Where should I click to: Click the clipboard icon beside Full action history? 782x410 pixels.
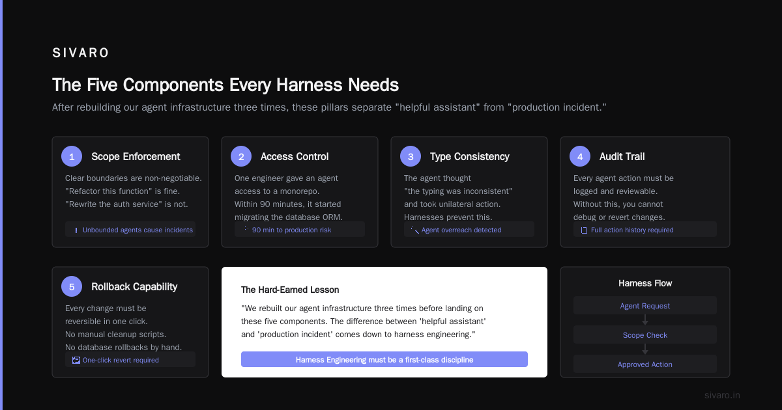585,230
